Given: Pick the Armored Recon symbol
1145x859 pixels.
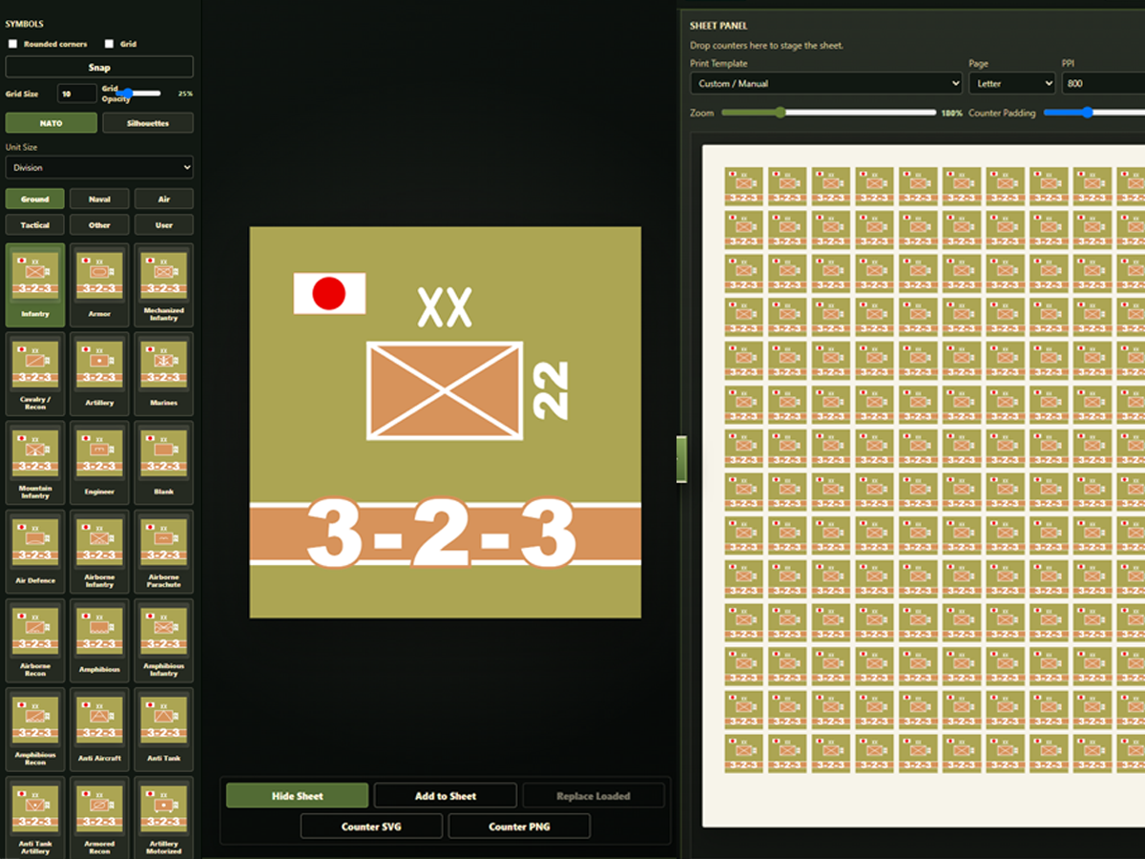Looking at the screenshot, I should coord(99,818).
